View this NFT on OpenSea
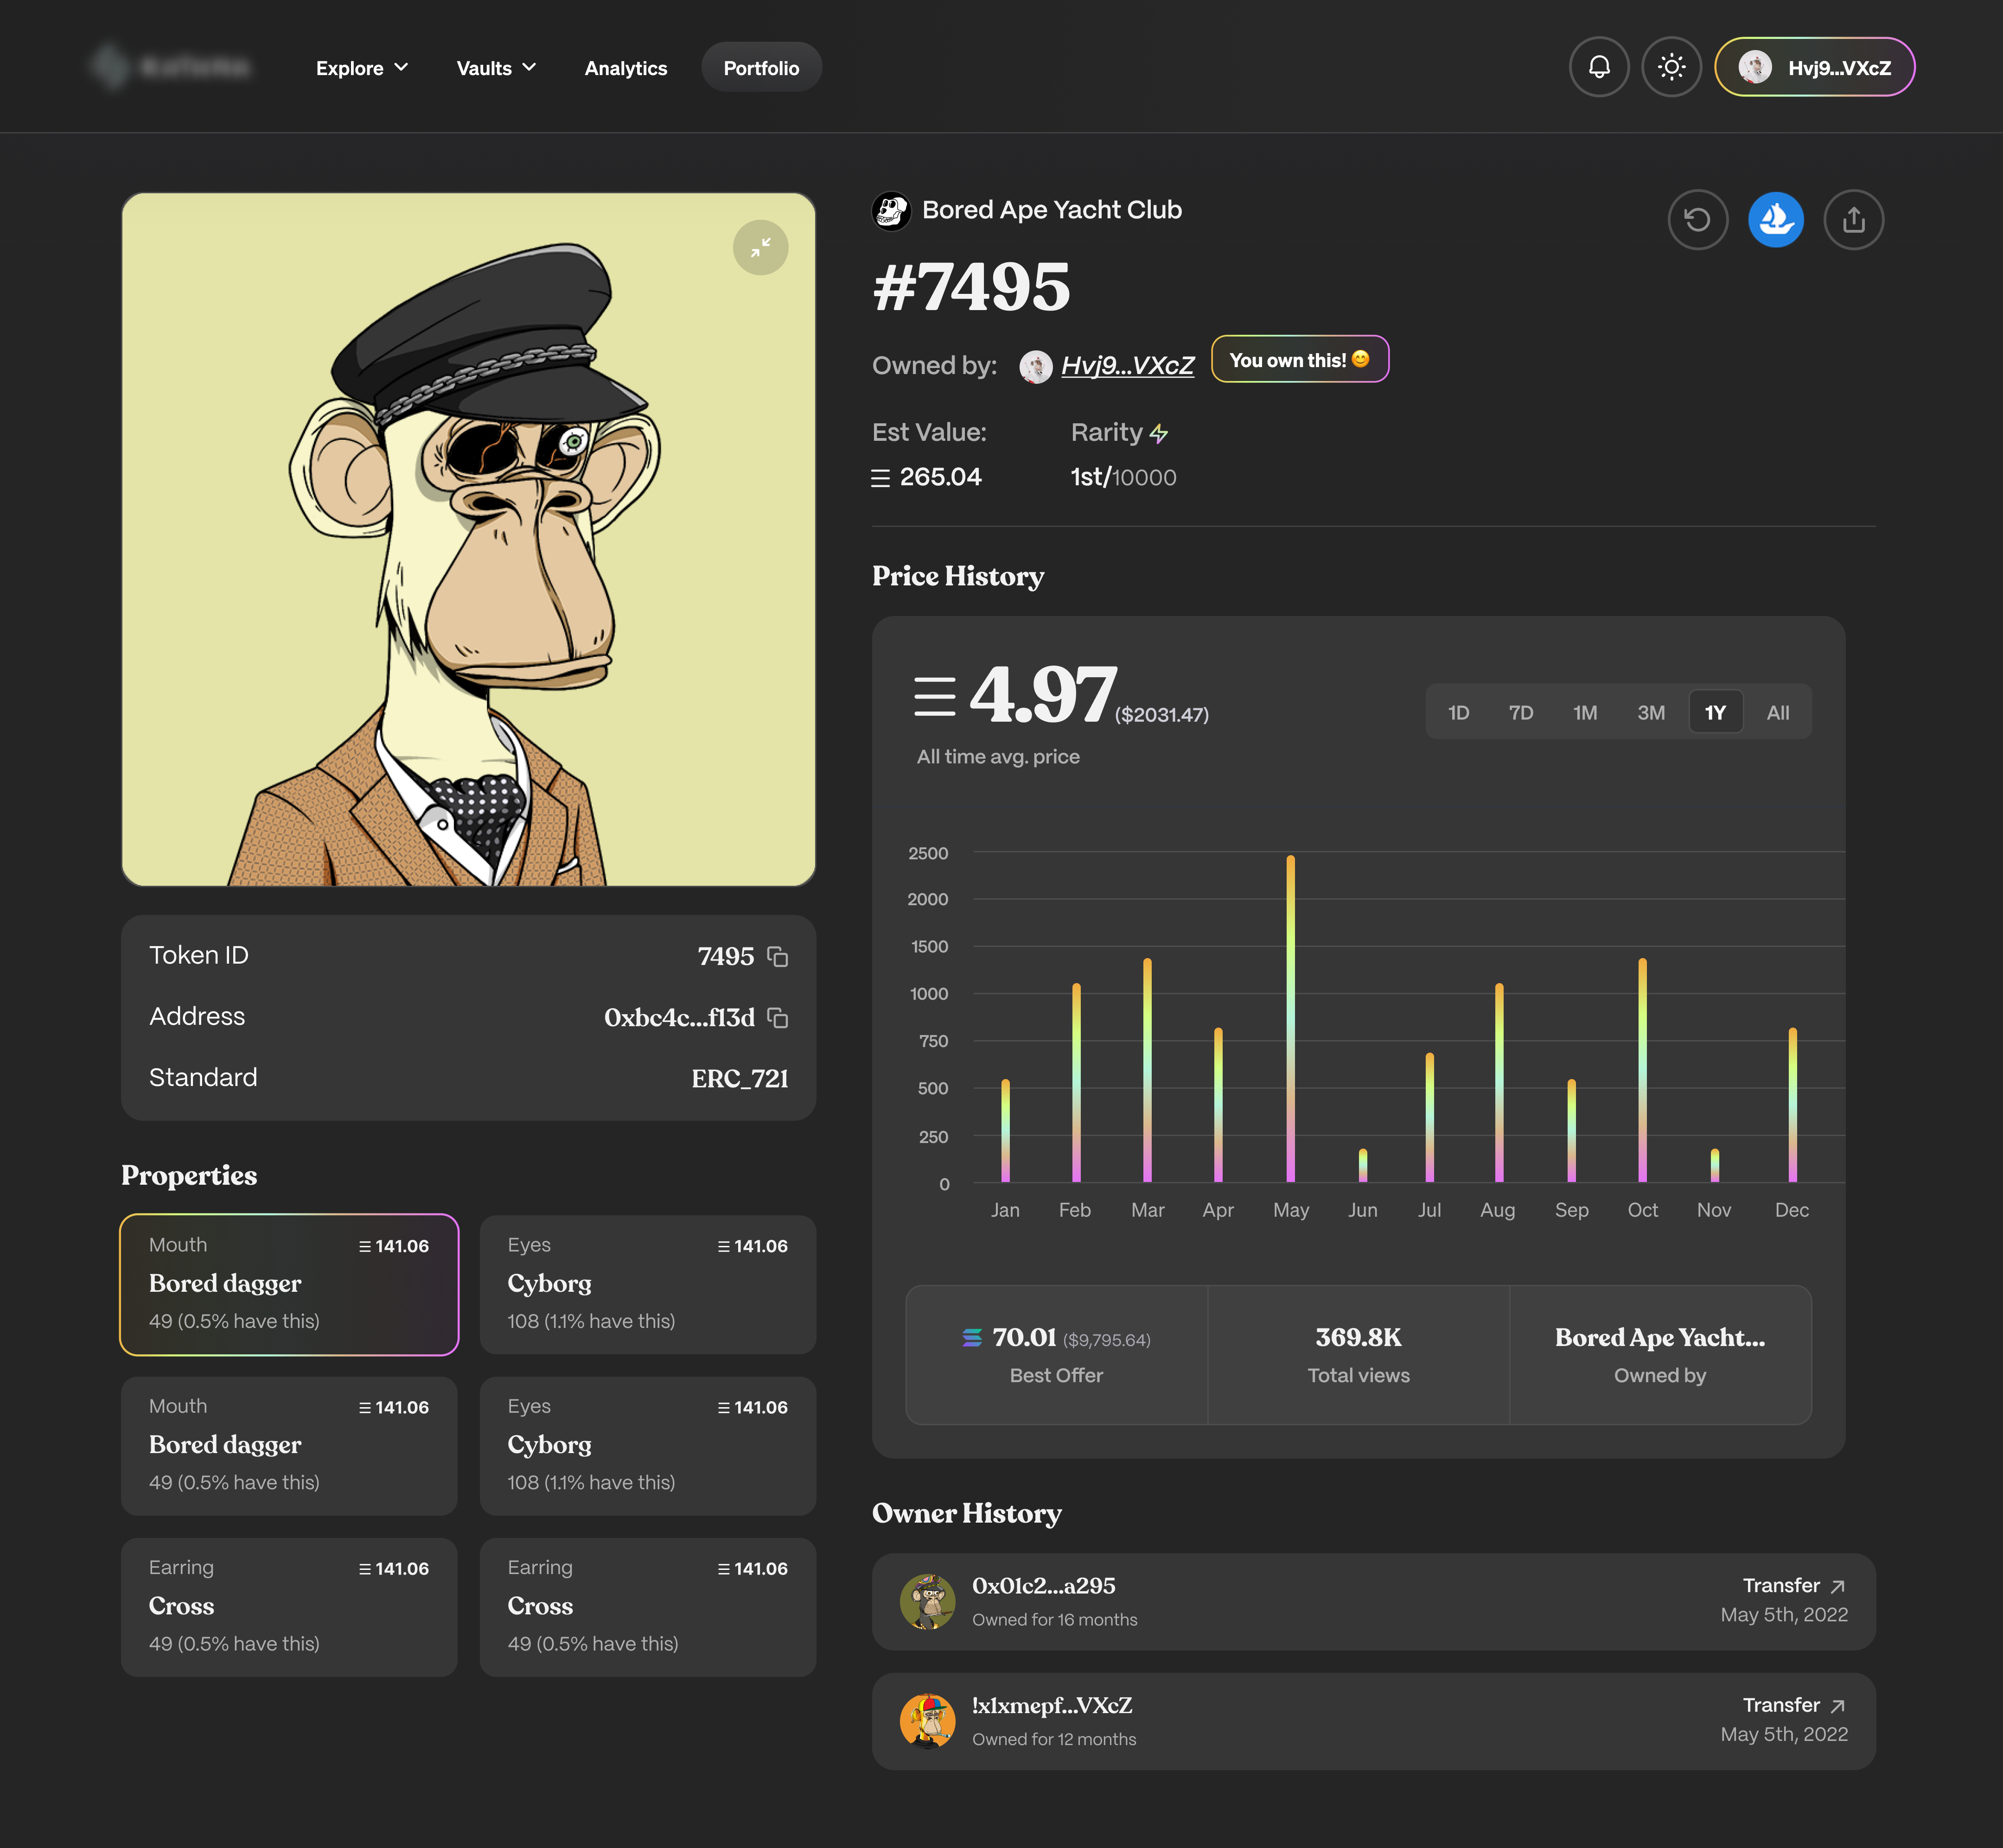Image resolution: width=2003 pixels, height=1848 pixels. tap(1776, 219)
